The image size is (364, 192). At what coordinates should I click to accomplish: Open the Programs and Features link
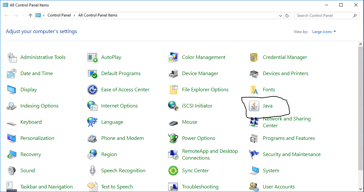coord(289,138)
